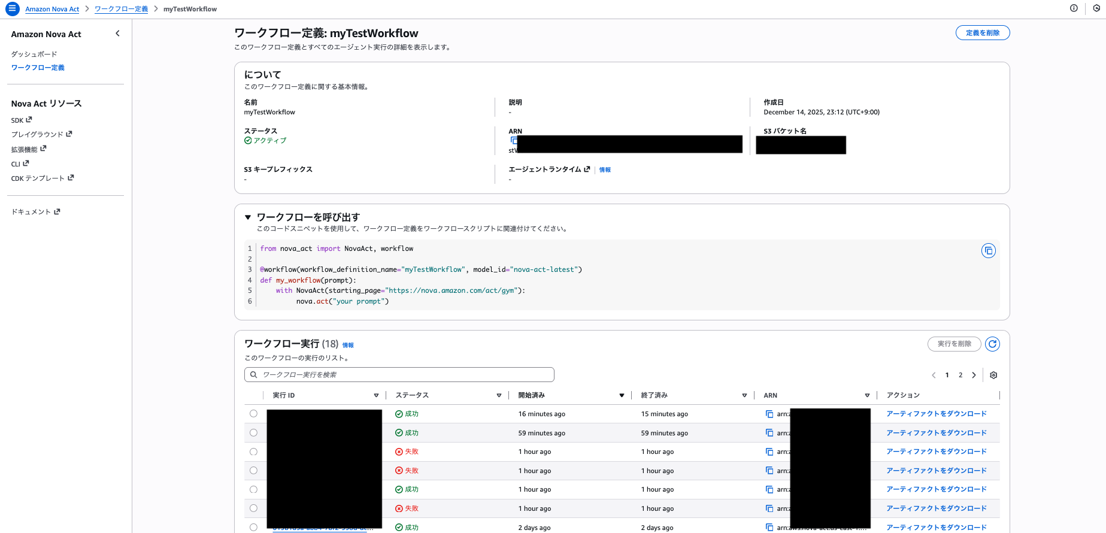Image resolution: width=1106 pixels, height=533 pixels.
Task: Open table preferences gear icon
Action: click(x=993, y=375)
